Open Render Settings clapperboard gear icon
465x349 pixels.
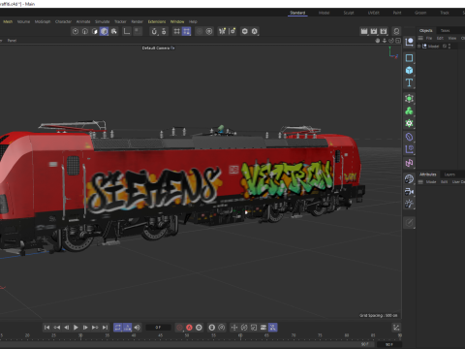[384, 31]
